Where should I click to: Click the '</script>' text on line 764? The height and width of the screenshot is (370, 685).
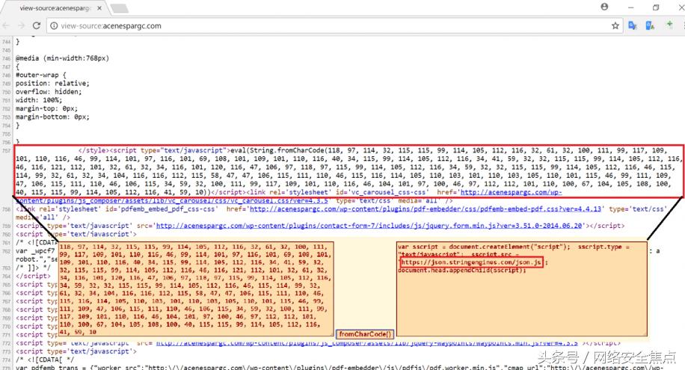(33, 276)
